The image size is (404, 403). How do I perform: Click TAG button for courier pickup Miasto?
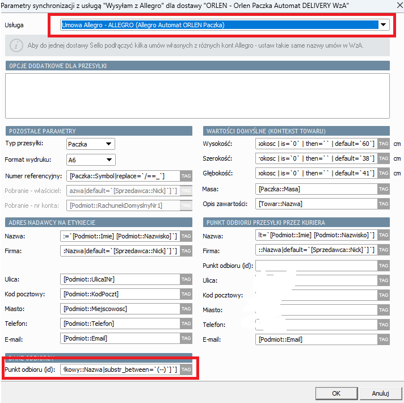(x=384, y=310)
